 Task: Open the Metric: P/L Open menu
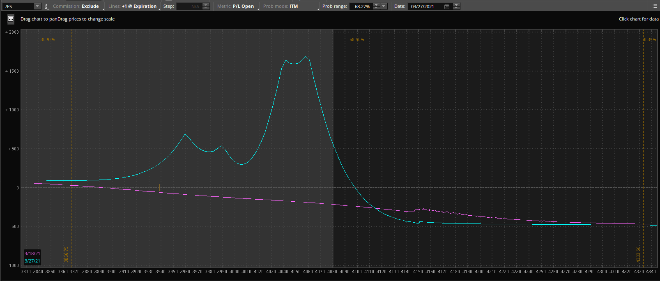(x=236, y=6)
